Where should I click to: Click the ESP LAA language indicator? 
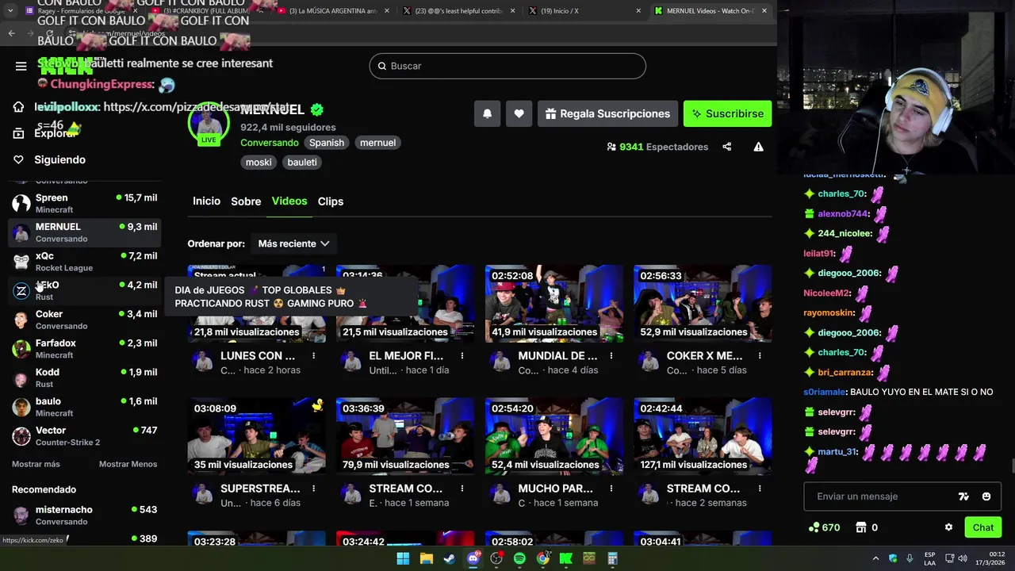pos(929,558)
